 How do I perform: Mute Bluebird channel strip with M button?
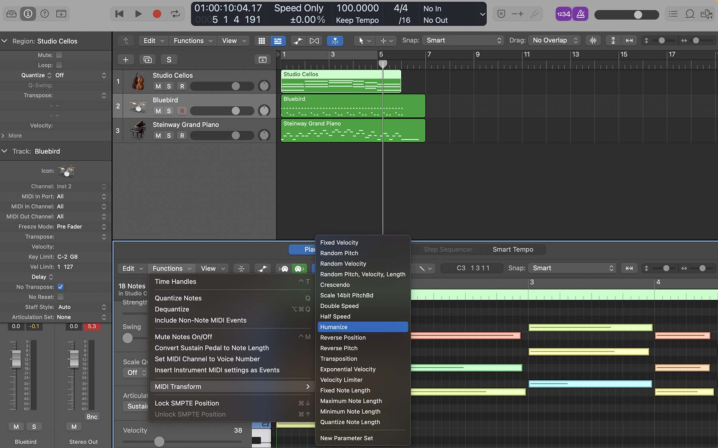coord(16,427)
